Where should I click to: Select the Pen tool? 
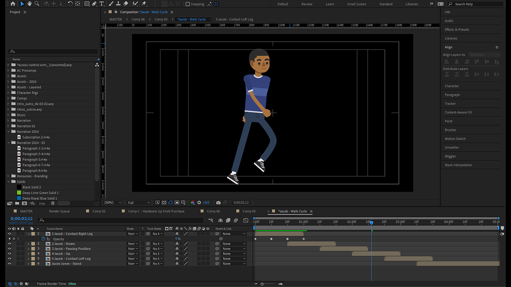(94, 4)
